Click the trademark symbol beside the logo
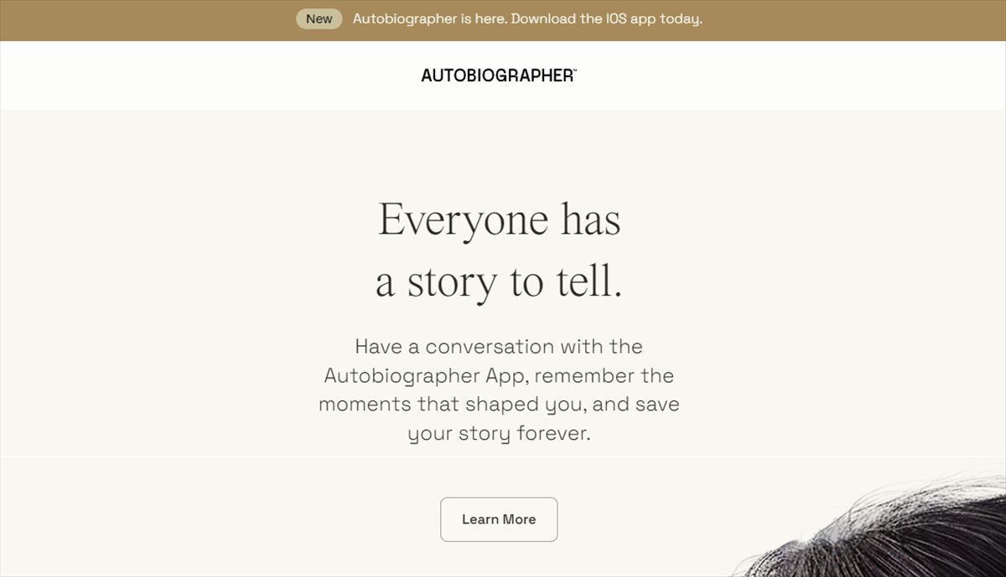The width and height of the screenshot is (1006, 577). 573,70
